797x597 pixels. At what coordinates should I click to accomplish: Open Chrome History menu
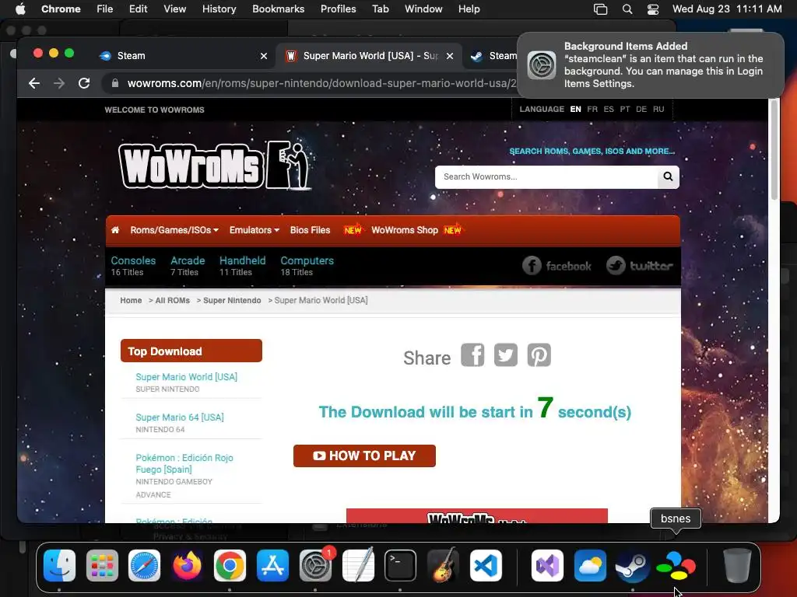[219, 9]
